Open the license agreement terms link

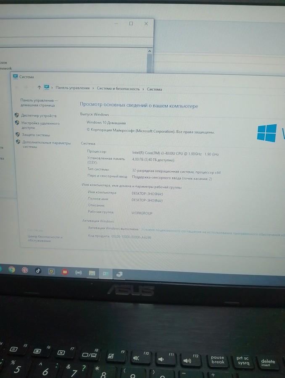click(x=213, y=232)
